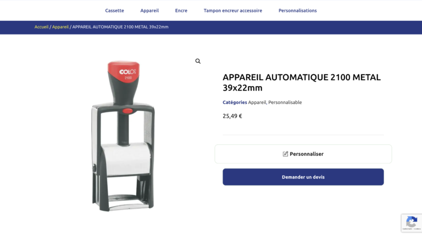Click the reCAPTCHA badge icon

pyautogui.click(x=412, y=223)
